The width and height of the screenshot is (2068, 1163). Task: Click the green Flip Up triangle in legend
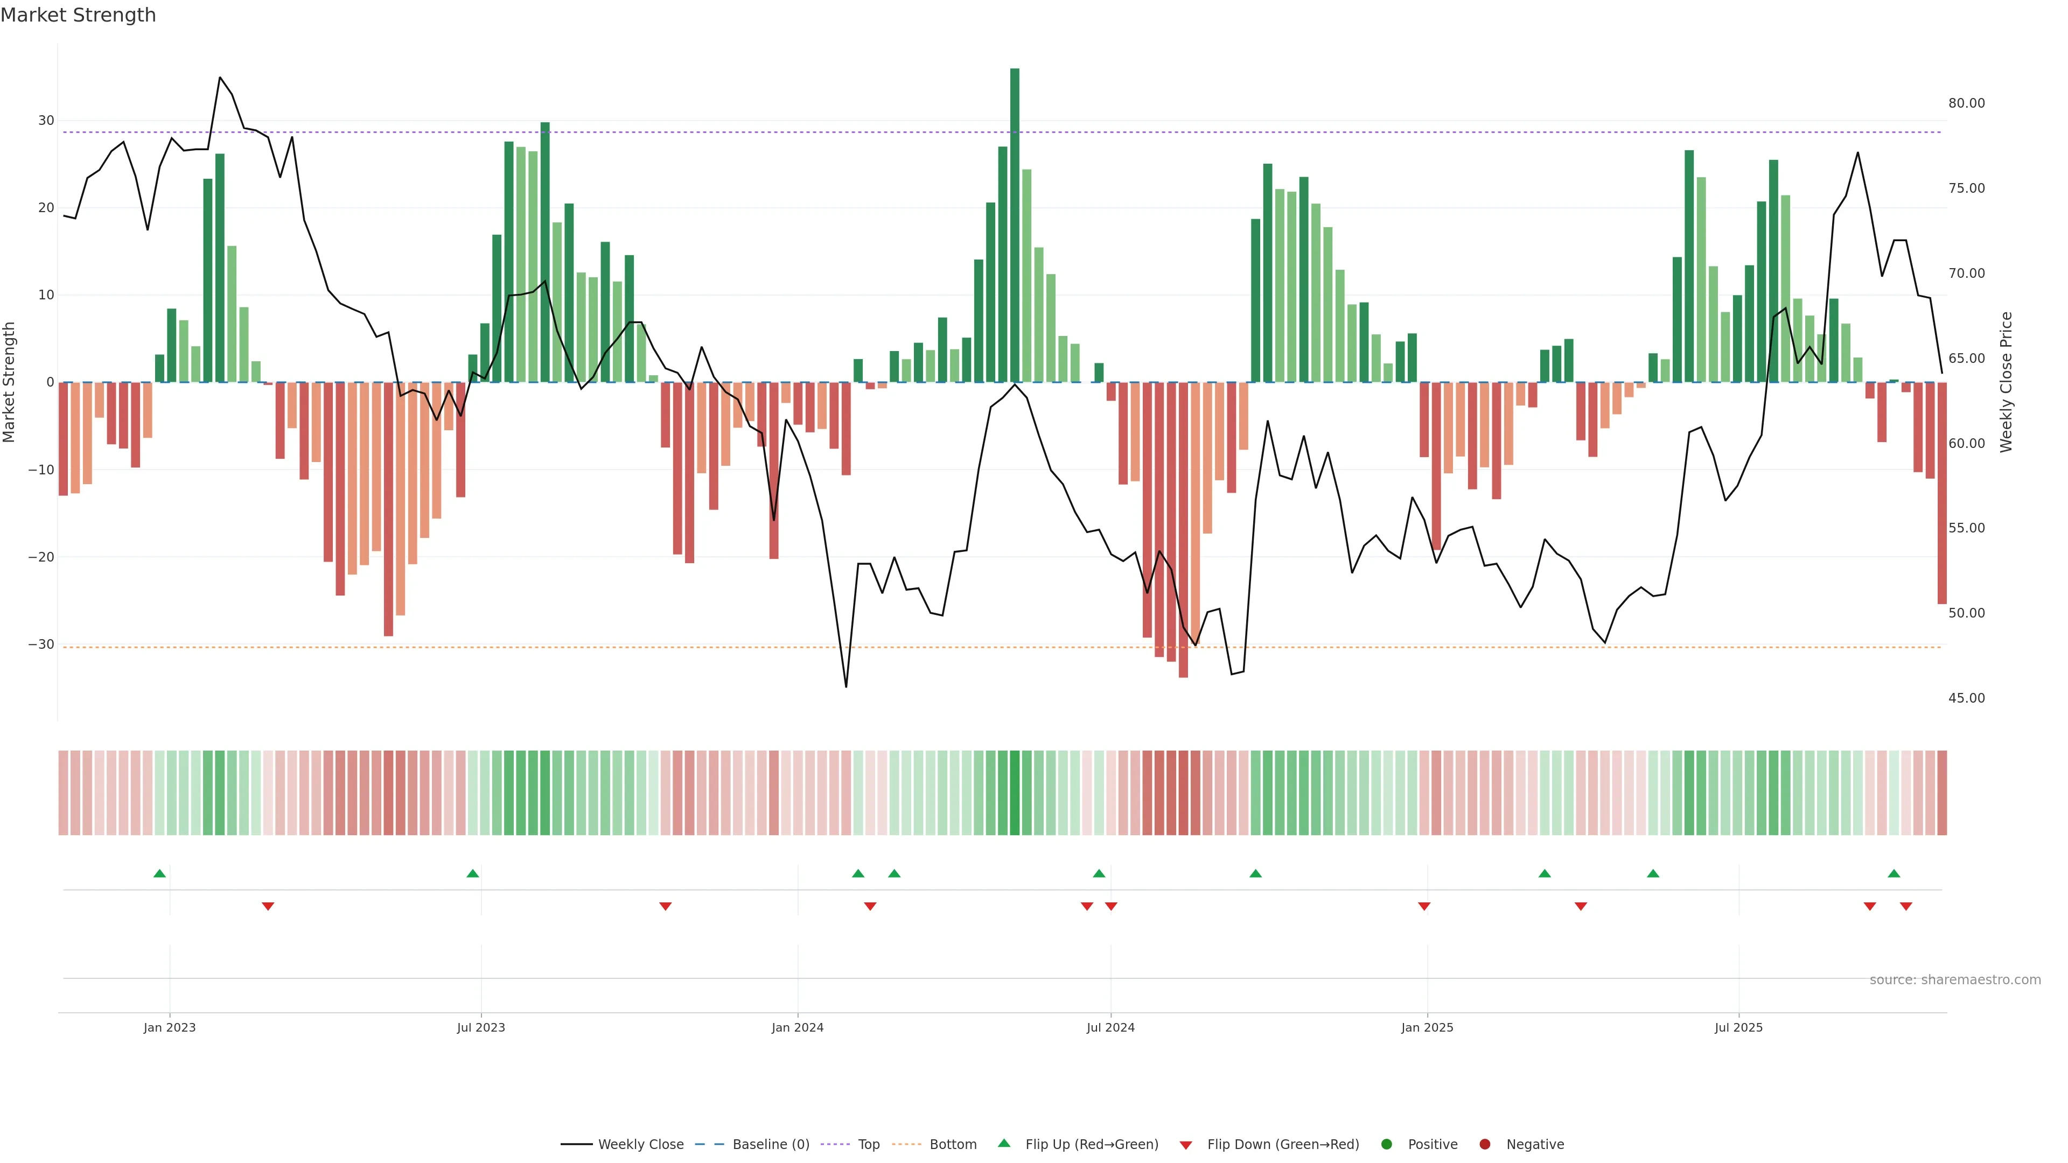(x=1003, y=1144)
